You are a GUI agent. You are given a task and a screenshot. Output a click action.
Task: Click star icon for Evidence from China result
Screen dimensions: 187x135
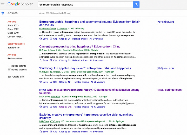point(41,60)
